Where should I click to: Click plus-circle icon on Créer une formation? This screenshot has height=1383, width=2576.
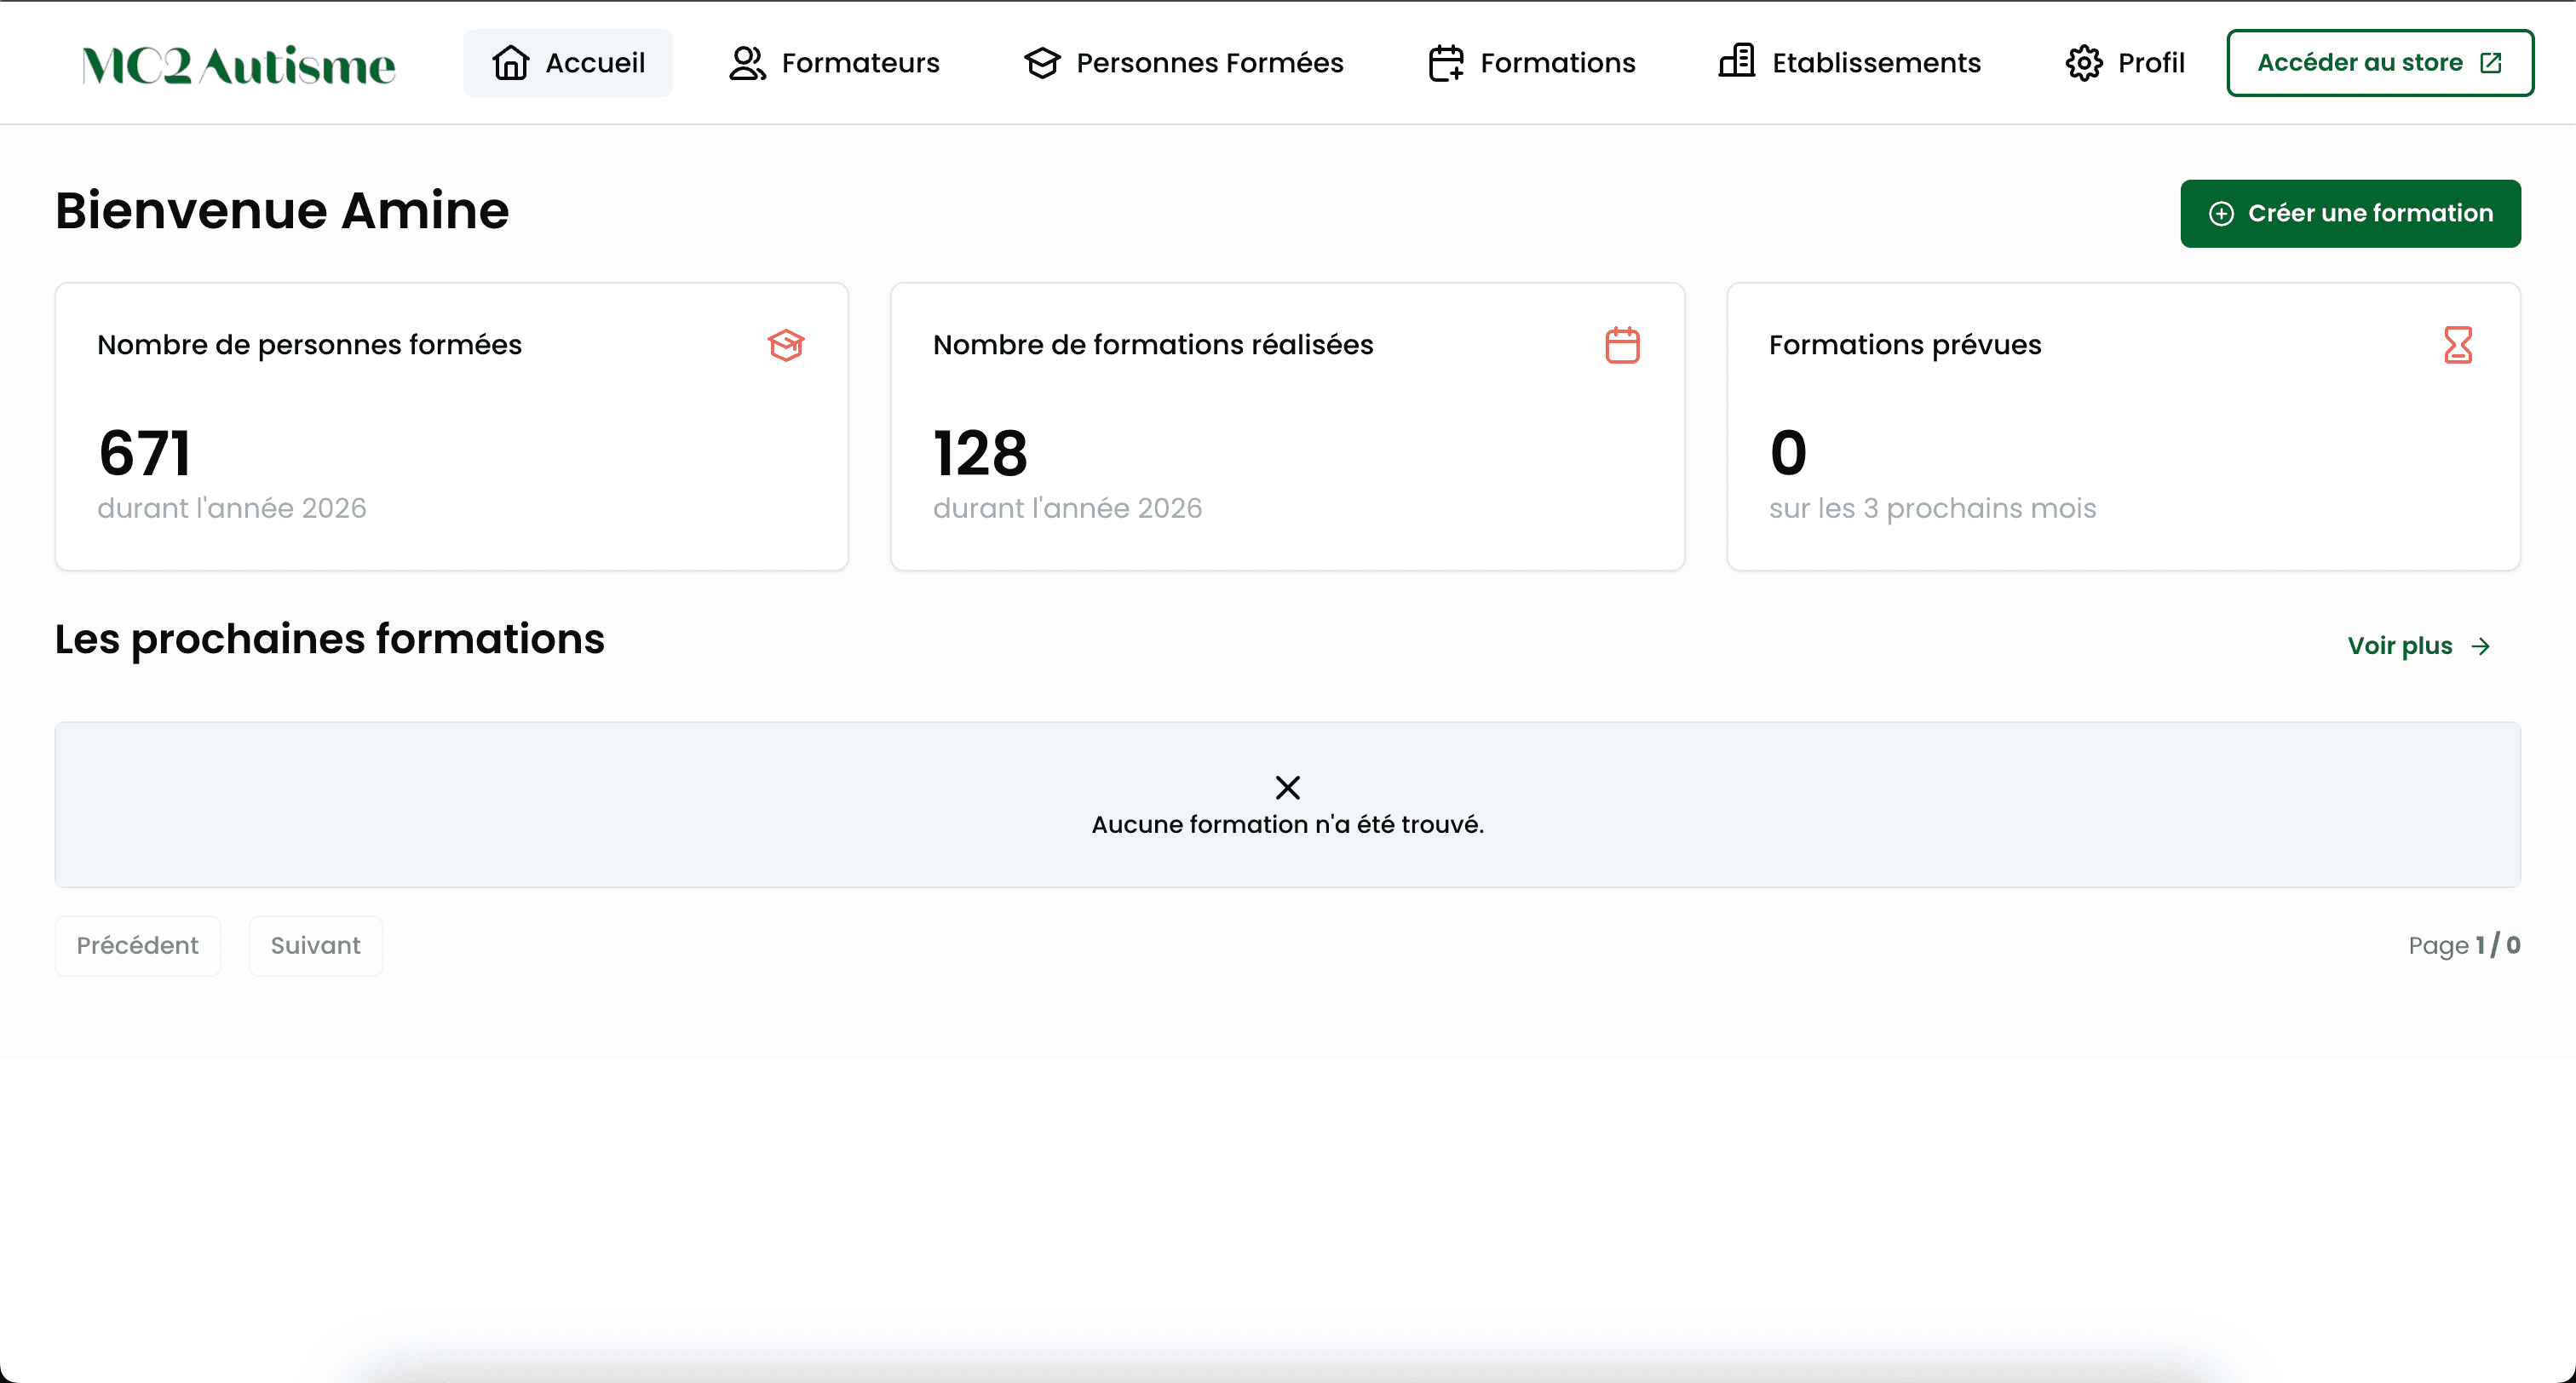[2221, 214]
